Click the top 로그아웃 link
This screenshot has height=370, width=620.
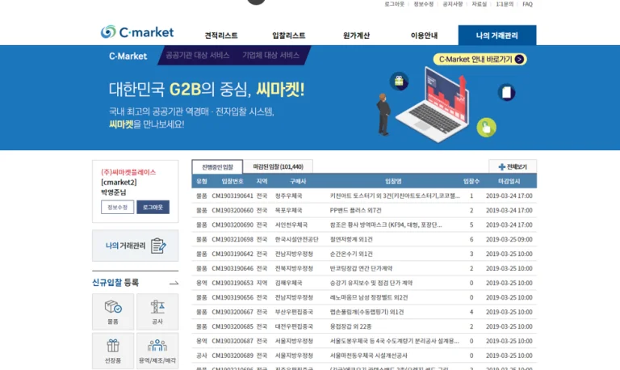tap(394, 4)
